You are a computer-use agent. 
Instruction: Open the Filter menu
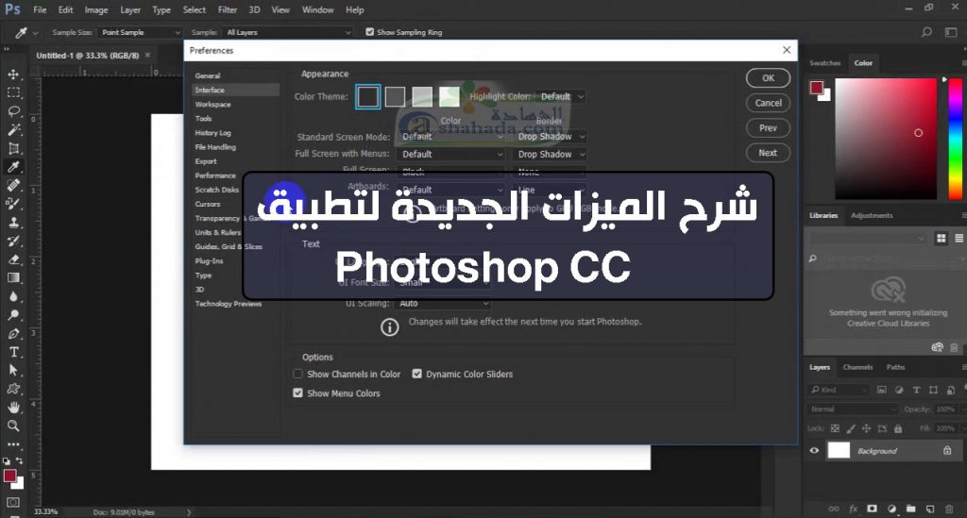pos(228,9)
